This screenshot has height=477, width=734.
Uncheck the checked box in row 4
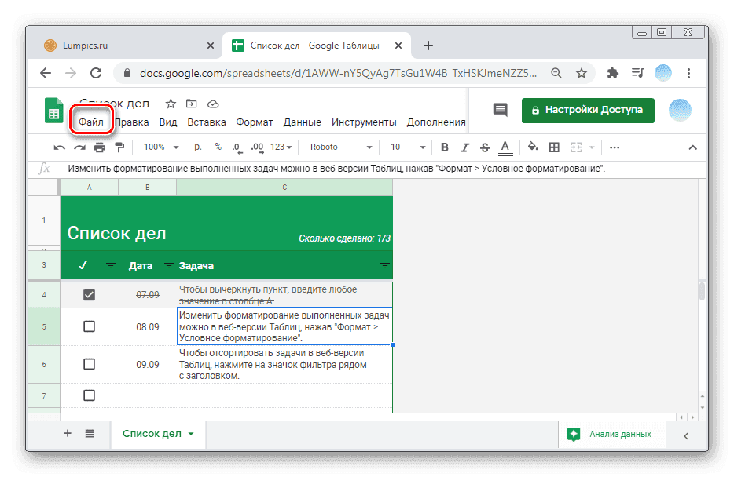click(89, 295)
